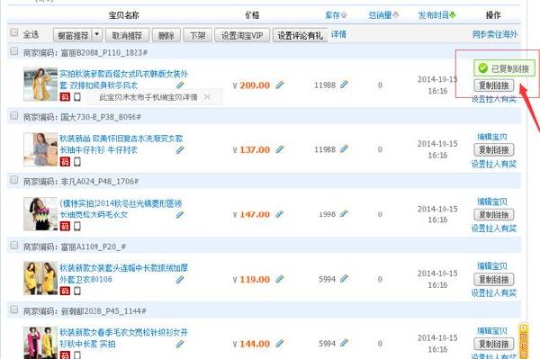Click 复制链接 button for ¥137.00 item
The width and height of the screenshot is (540, 359).
(494, 150)
